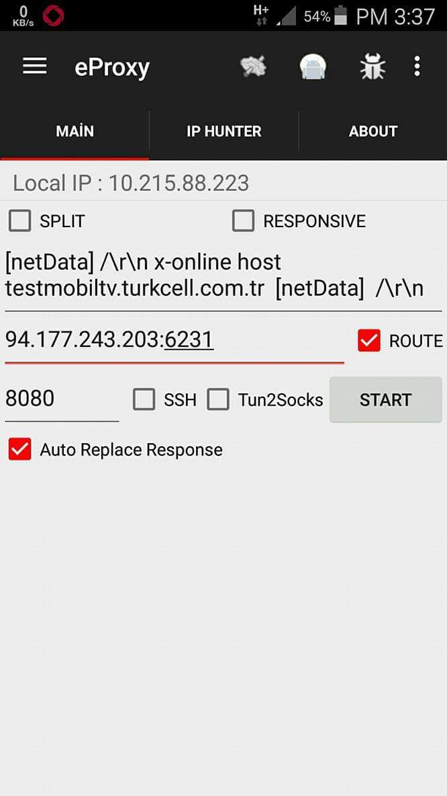Focus the proxy address 94.177.243.203 field
Image resolution: width=447 pixels, height=796 pixels.
[x=175, y=340]
